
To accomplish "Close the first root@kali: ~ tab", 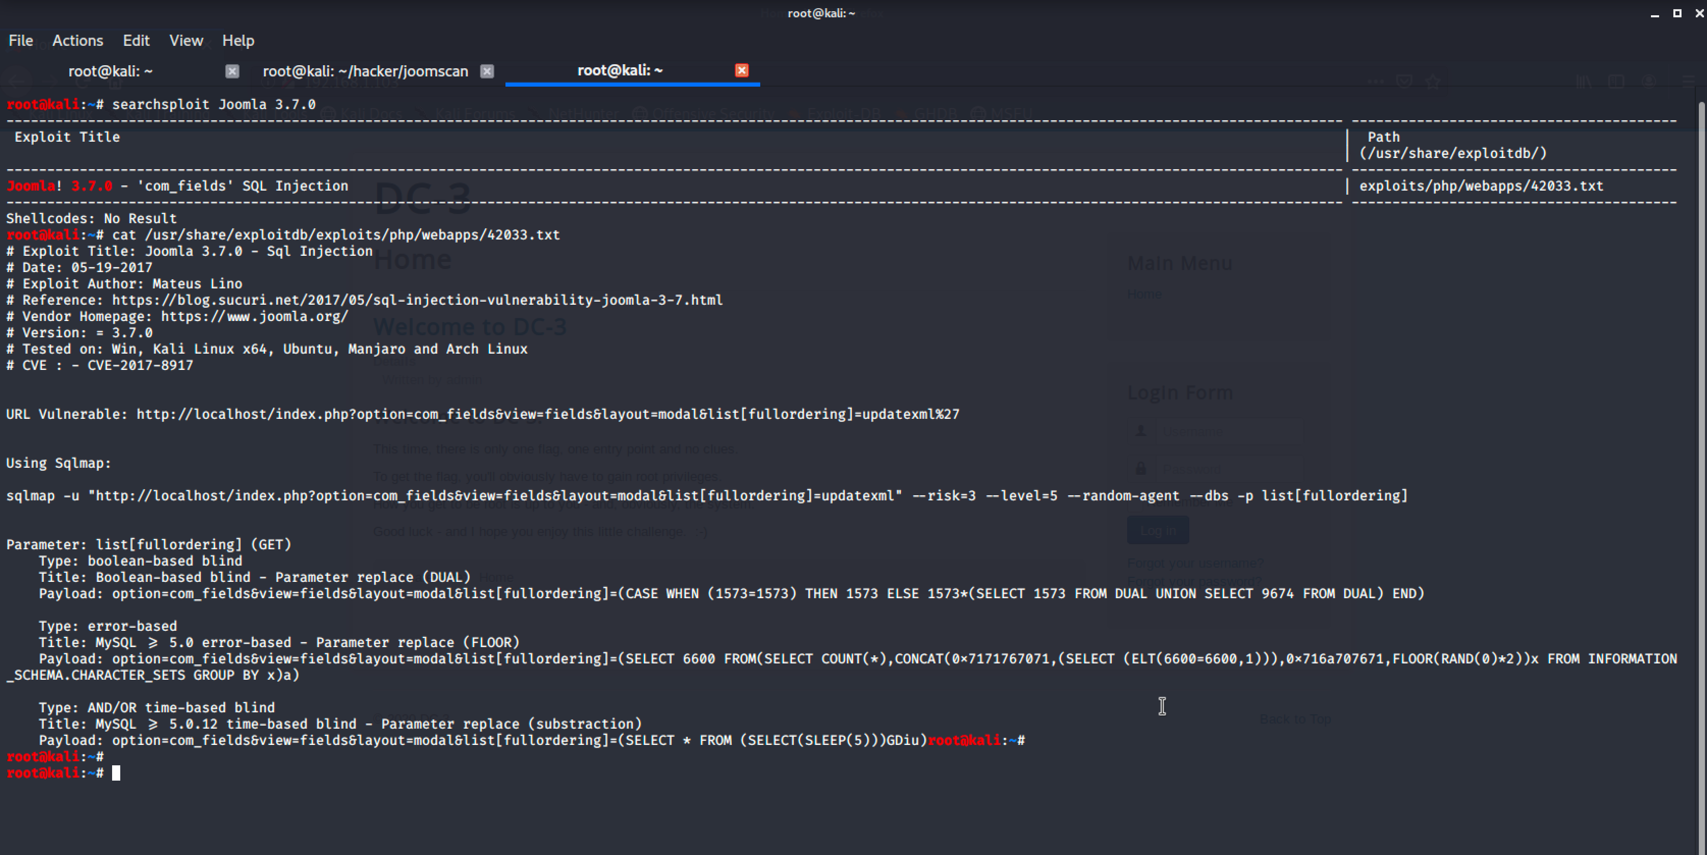I will 232,71.
